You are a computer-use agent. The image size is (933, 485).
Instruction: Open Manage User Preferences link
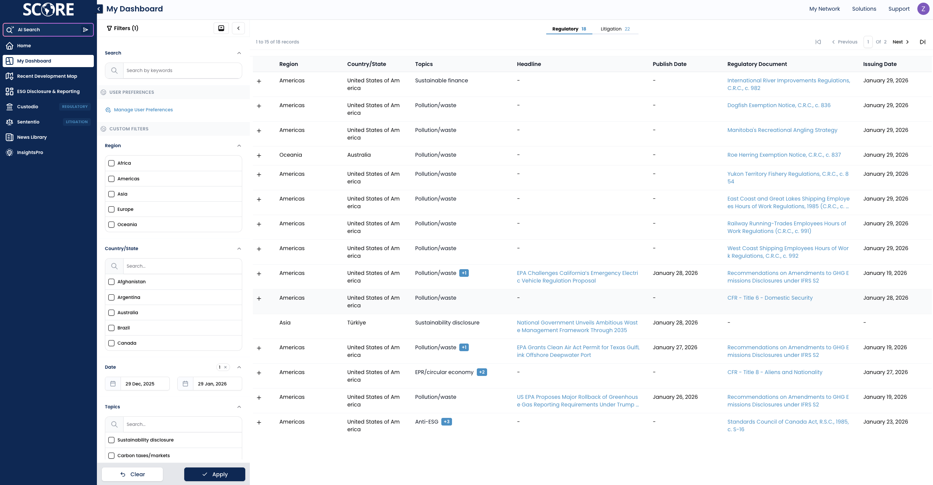click(x=143, y=110)
